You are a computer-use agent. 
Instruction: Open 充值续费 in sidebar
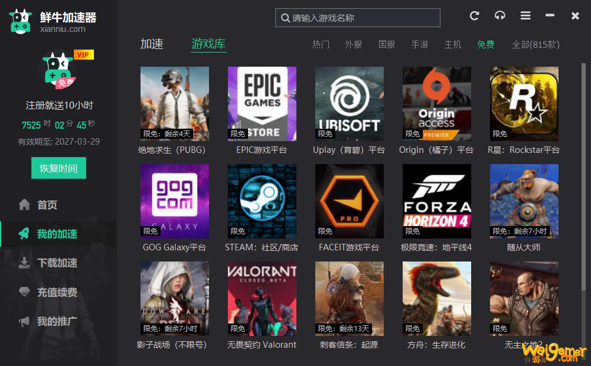tap(48, 292)
